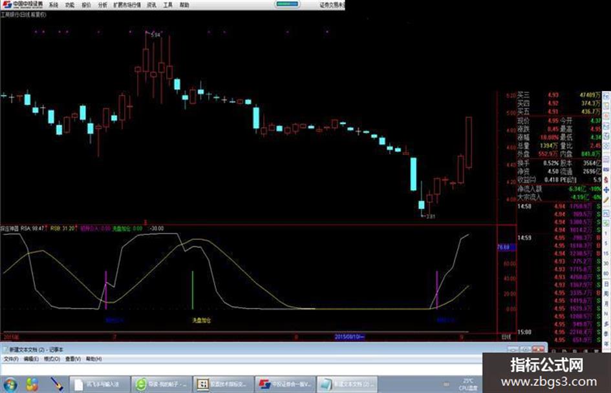Select the pencil drawing tool icon

[606, 199]
